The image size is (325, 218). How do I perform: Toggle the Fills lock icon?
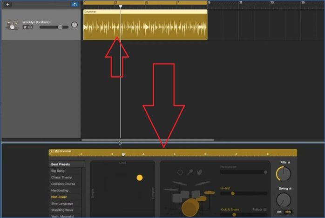pos(290,162)
